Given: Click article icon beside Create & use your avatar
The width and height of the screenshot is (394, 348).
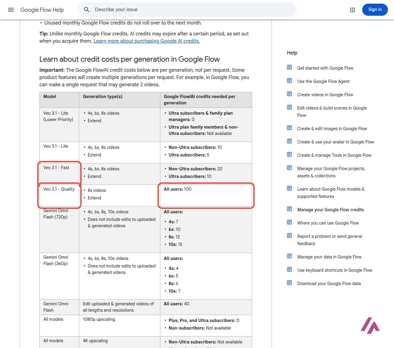Looking at the screenshot, I should pos(289,141).
